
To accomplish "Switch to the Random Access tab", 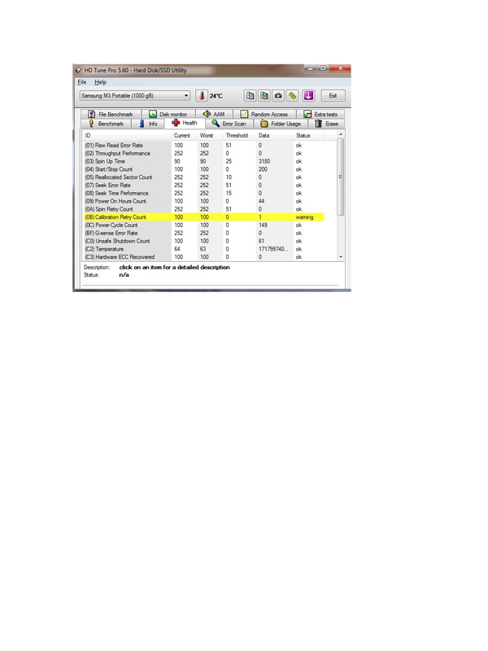I will point(264,114).
